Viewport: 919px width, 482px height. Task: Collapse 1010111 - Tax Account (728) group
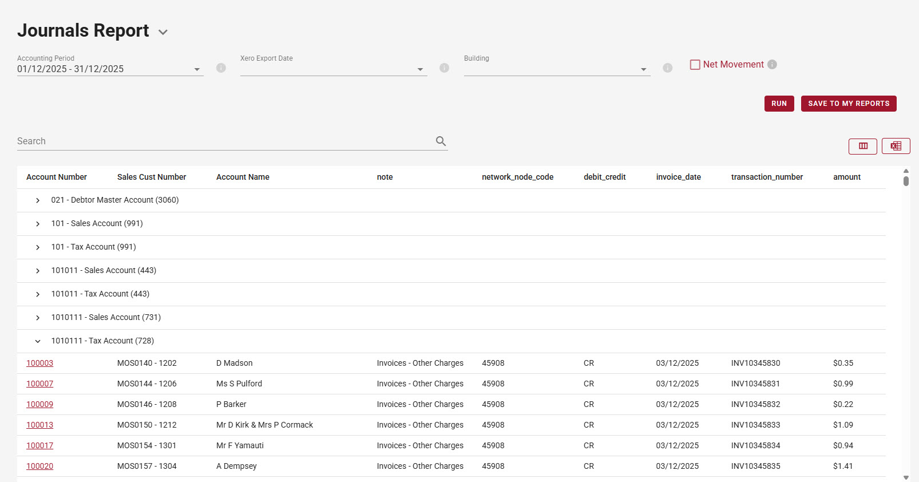tap(38, 341)
